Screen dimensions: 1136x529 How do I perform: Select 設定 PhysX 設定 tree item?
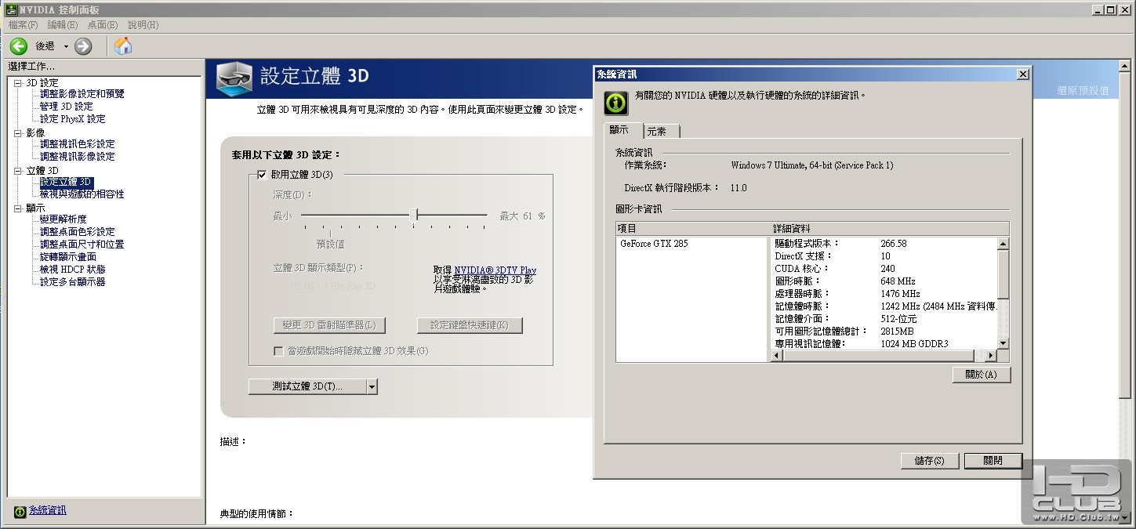[73, 119]
